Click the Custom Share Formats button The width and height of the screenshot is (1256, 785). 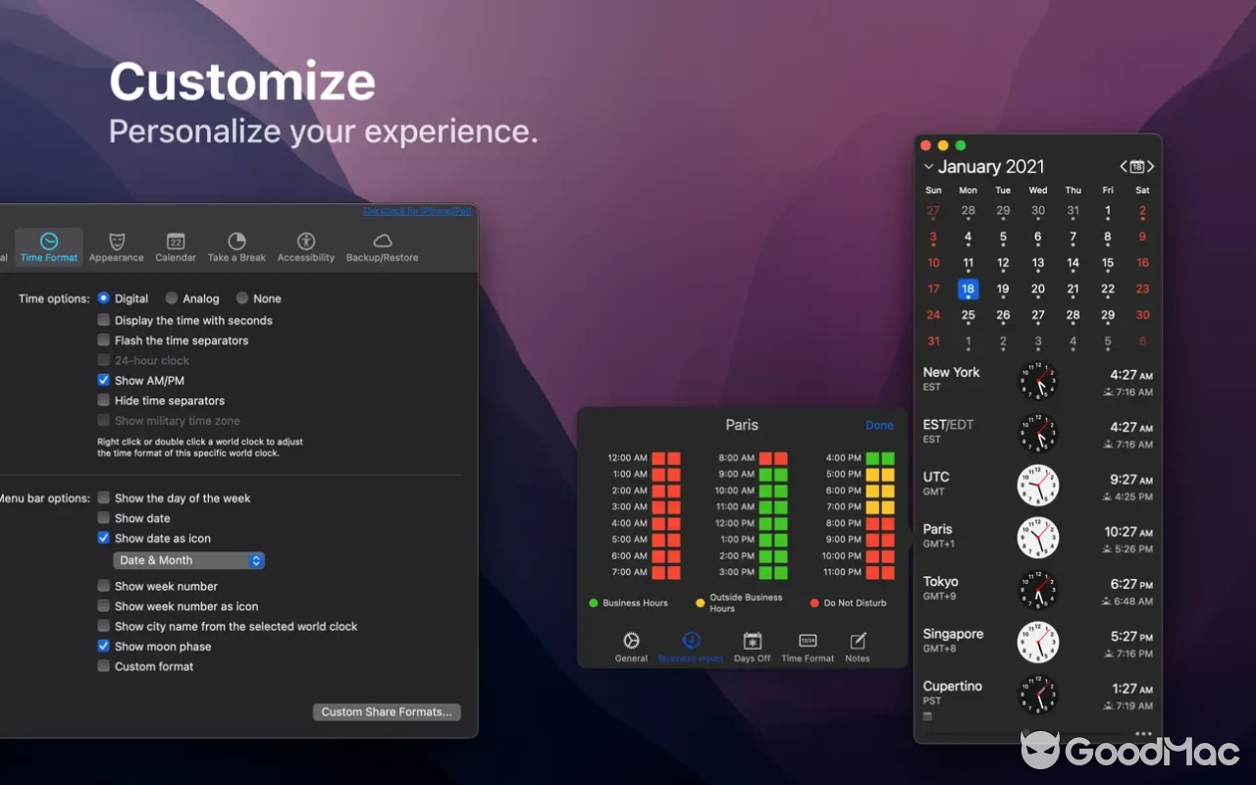click(387, 712)
